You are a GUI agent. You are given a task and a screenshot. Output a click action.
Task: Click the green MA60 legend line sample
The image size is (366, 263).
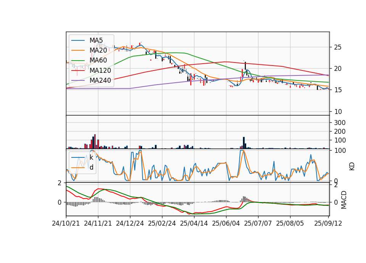point(78,61)
